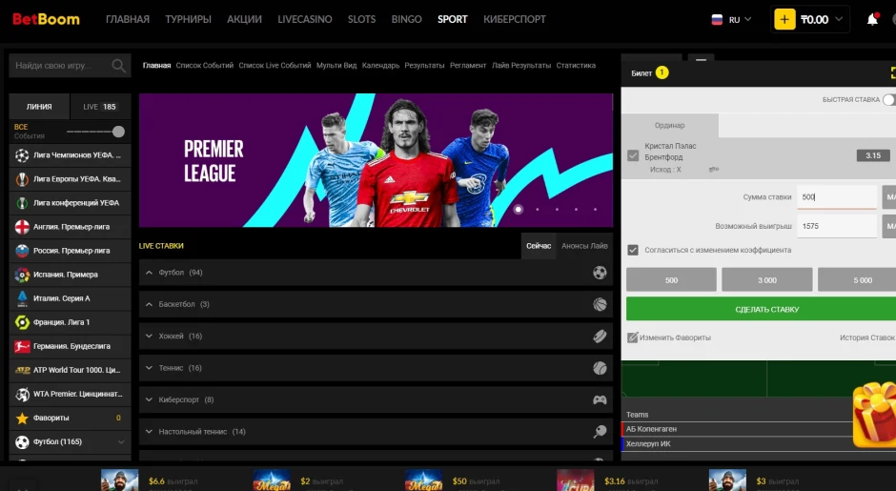Open the Список Событий tab
Viewport: 896px width, 491px height.
(205, 65)
